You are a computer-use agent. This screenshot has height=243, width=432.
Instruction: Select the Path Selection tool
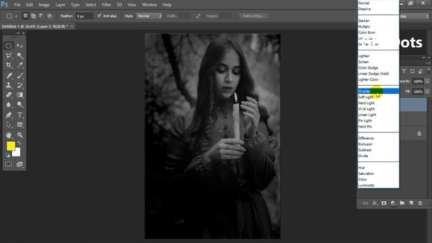[9, 125]
